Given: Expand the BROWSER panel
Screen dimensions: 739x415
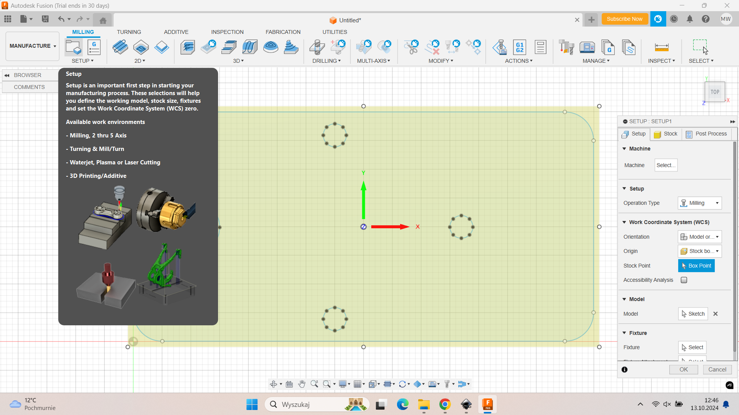Looking at the screenshot, I should (x=7, y=75).
